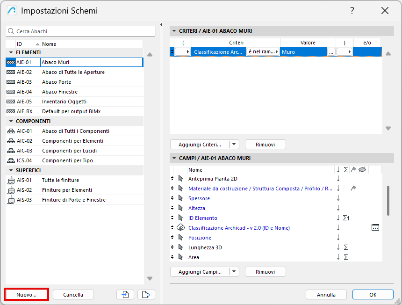
Task: Toggle the sum symbol for Area field
Action: tap(346, 257)
